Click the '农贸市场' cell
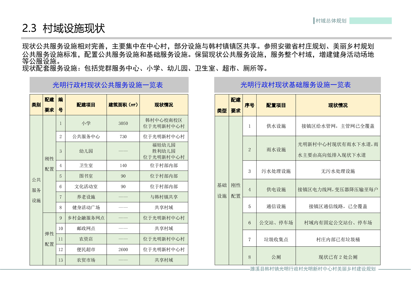This screenshot has width=411, height=290. (x=86, y=260)
